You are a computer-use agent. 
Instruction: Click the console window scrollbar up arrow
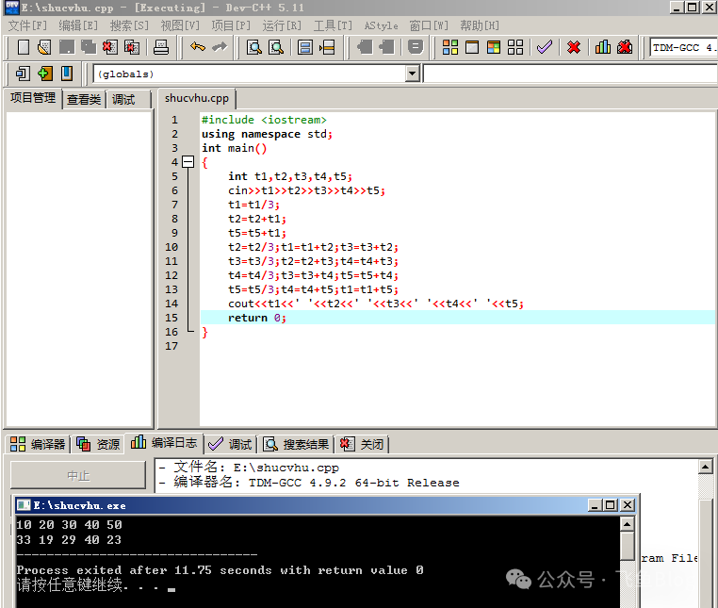click(627, 524)
